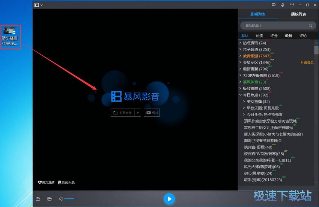
Task: Switch to 影视列表 tab
Action: [258, 14]
